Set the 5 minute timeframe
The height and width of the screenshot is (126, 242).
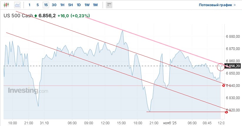coord(37,5)
